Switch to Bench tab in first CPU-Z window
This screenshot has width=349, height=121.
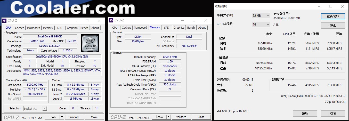[84, 28]
